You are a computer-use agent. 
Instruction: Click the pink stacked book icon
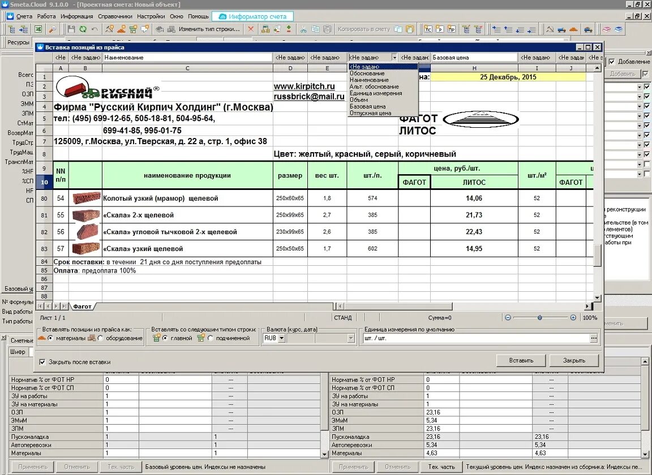point(607,29)
